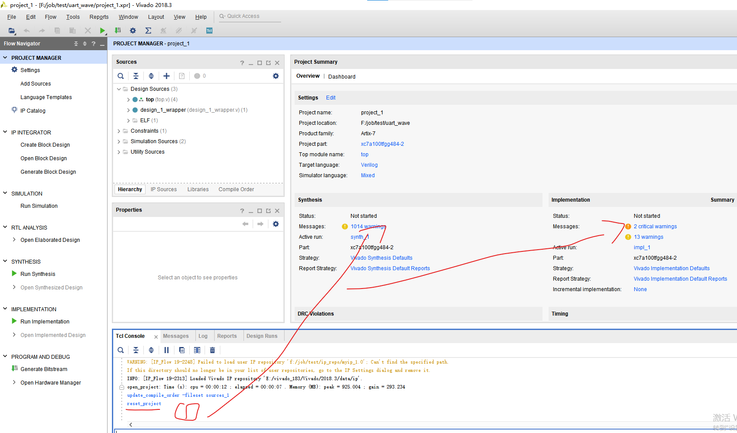The height and width of the screenshot is (433, 737).
Task: Float the Sources panel window icon
Action: coord(268,63)
